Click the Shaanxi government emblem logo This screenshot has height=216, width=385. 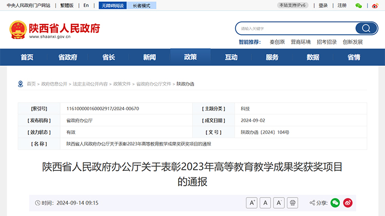pos(18,30)
